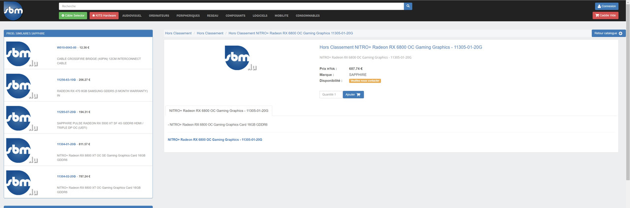Screen dimensions: 630x208
Task: Click bold NITRO+ Radeon RX 6800 link below description
Action: click(x=215, y=140)
